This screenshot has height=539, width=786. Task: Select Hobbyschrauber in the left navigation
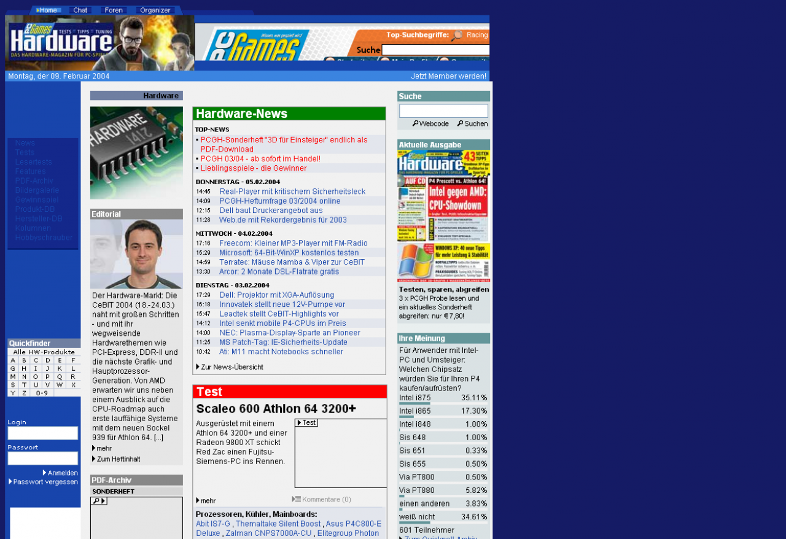pyautogui.click(x=44, y=238)
